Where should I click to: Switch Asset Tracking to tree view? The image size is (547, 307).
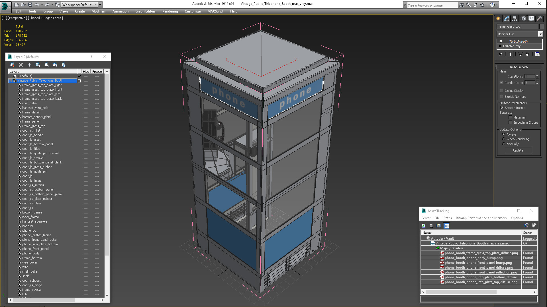[439, 226]
